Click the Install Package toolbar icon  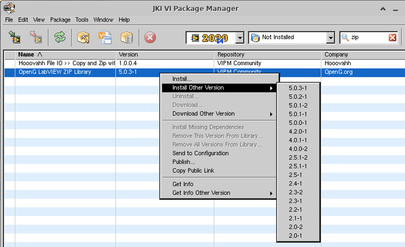pos(14,37)
